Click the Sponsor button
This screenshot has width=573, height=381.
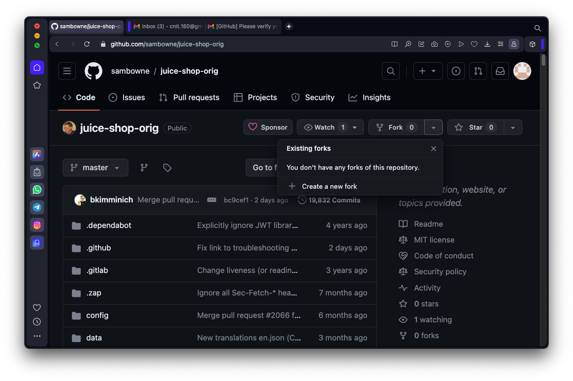click(x=268, y=127)
